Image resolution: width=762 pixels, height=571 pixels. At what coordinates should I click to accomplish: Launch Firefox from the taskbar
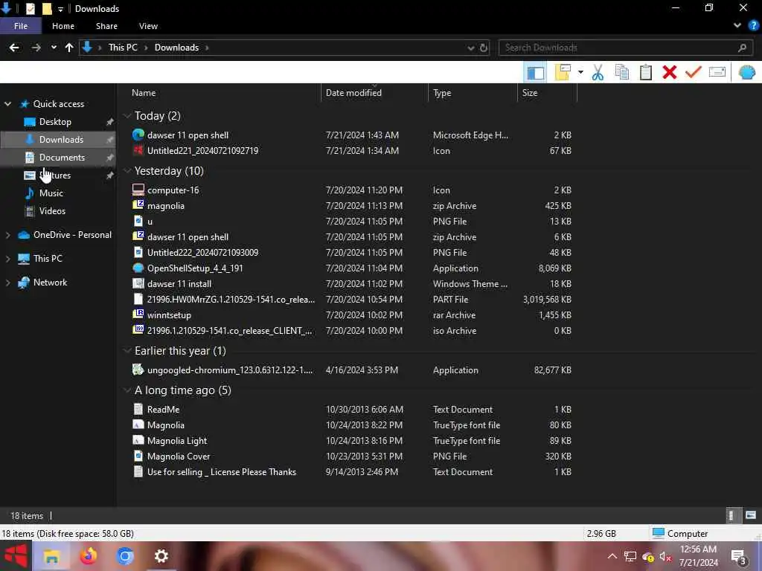[x=88, y=556]
